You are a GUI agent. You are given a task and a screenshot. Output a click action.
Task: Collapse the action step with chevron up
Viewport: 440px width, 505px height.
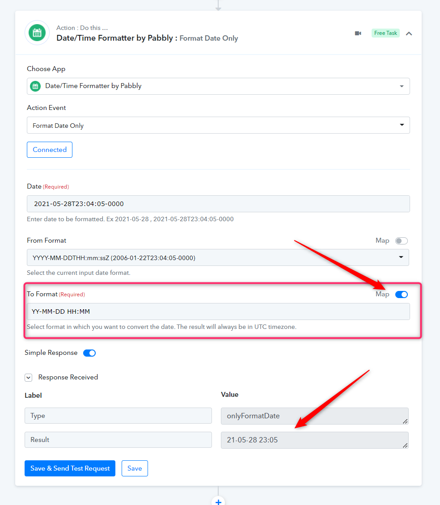(x=409, y=34)
